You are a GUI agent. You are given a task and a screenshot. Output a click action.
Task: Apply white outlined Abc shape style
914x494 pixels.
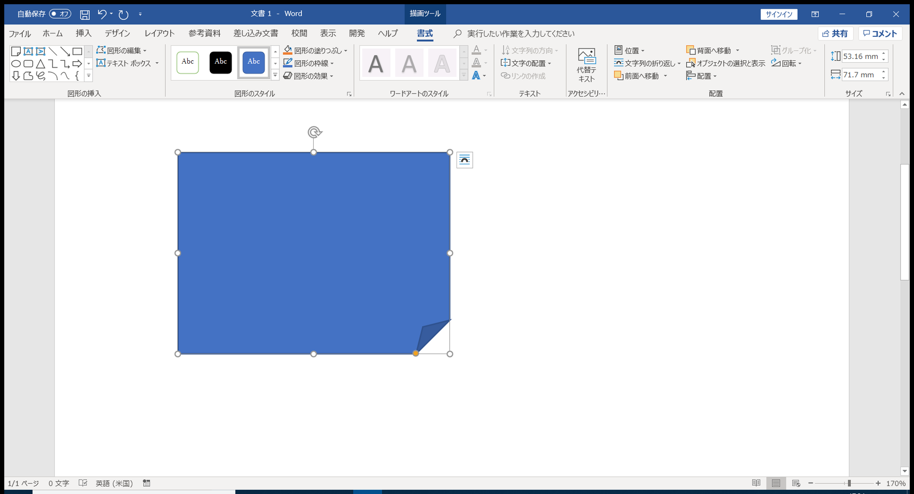point(188,62)
